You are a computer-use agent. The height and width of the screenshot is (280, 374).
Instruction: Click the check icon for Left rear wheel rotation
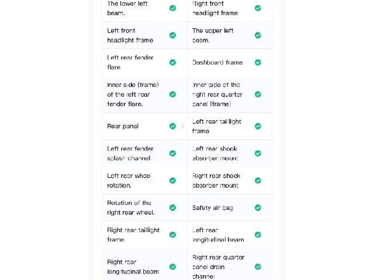pyautogui.click(x=173, y=180)
